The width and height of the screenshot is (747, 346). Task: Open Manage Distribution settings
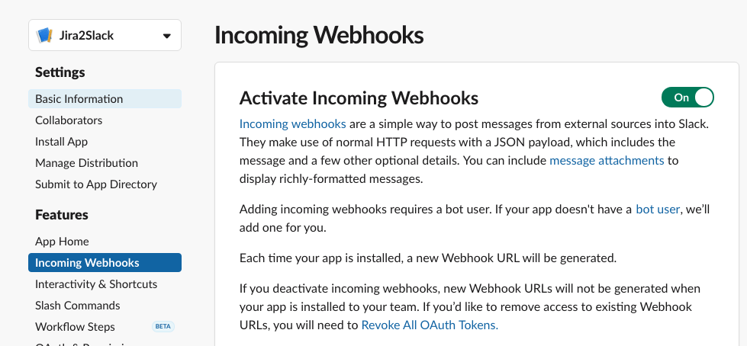pos(86,163)
